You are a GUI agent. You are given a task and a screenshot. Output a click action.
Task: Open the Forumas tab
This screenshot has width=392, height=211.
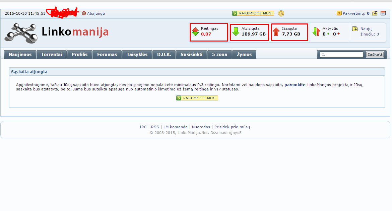tap(107, 55)
